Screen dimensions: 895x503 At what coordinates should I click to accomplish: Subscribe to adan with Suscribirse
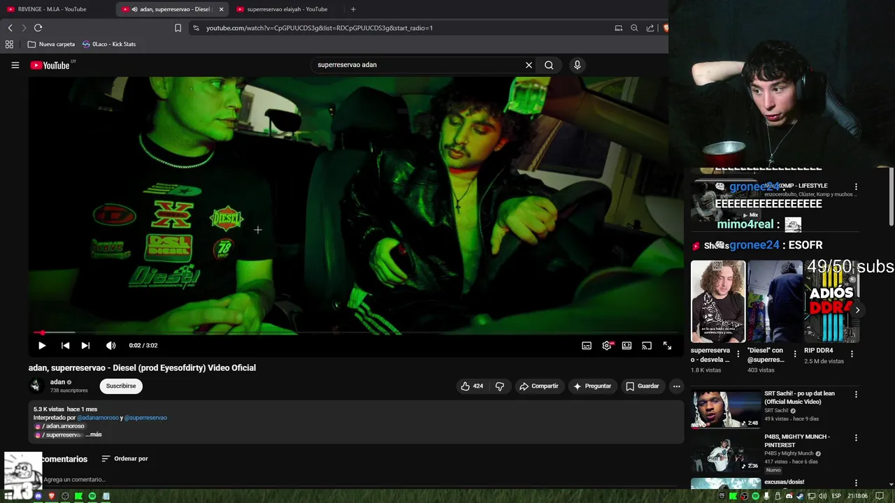pyautogui.click(x=121, y=386)
